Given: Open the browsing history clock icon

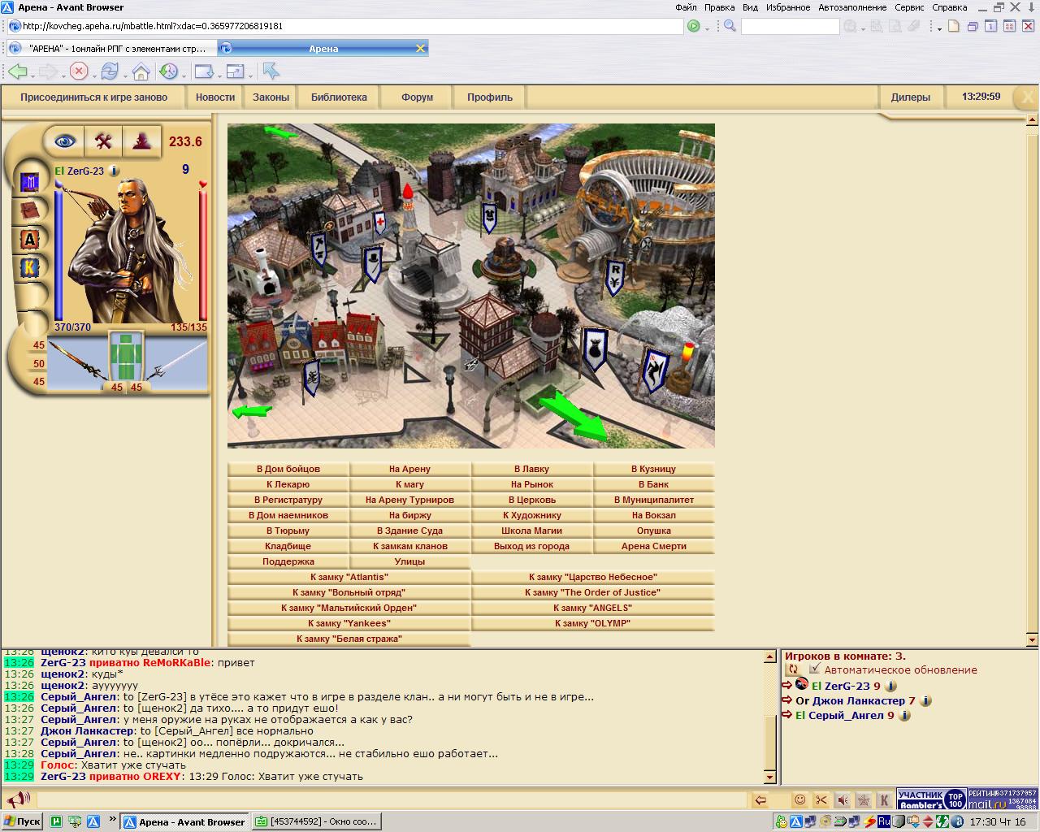Looking at the screenshot, I should (x=168, y=71).
